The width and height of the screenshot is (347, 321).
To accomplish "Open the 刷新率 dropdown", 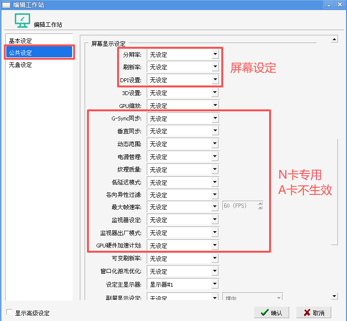I will [183, 67].
